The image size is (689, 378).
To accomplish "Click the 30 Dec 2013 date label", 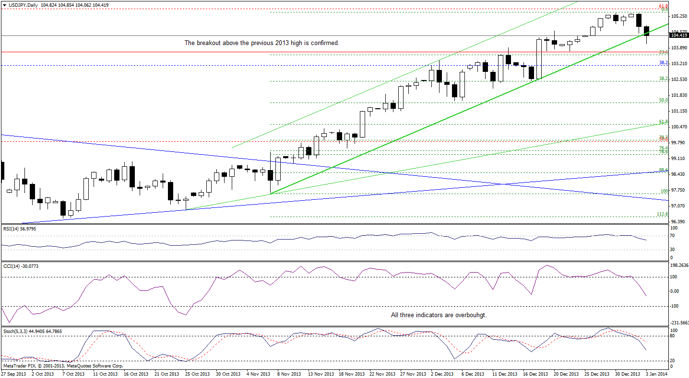I will point(628,374).
